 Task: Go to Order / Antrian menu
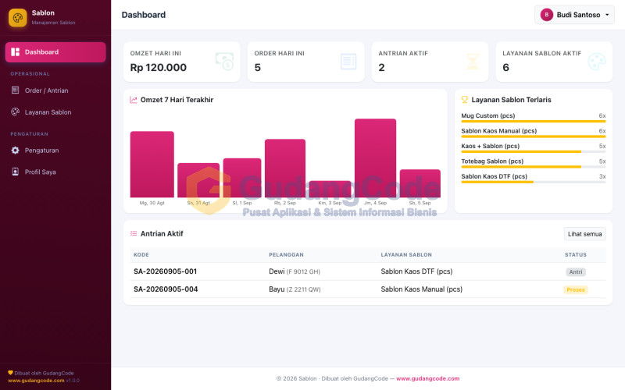pos(55,90)
